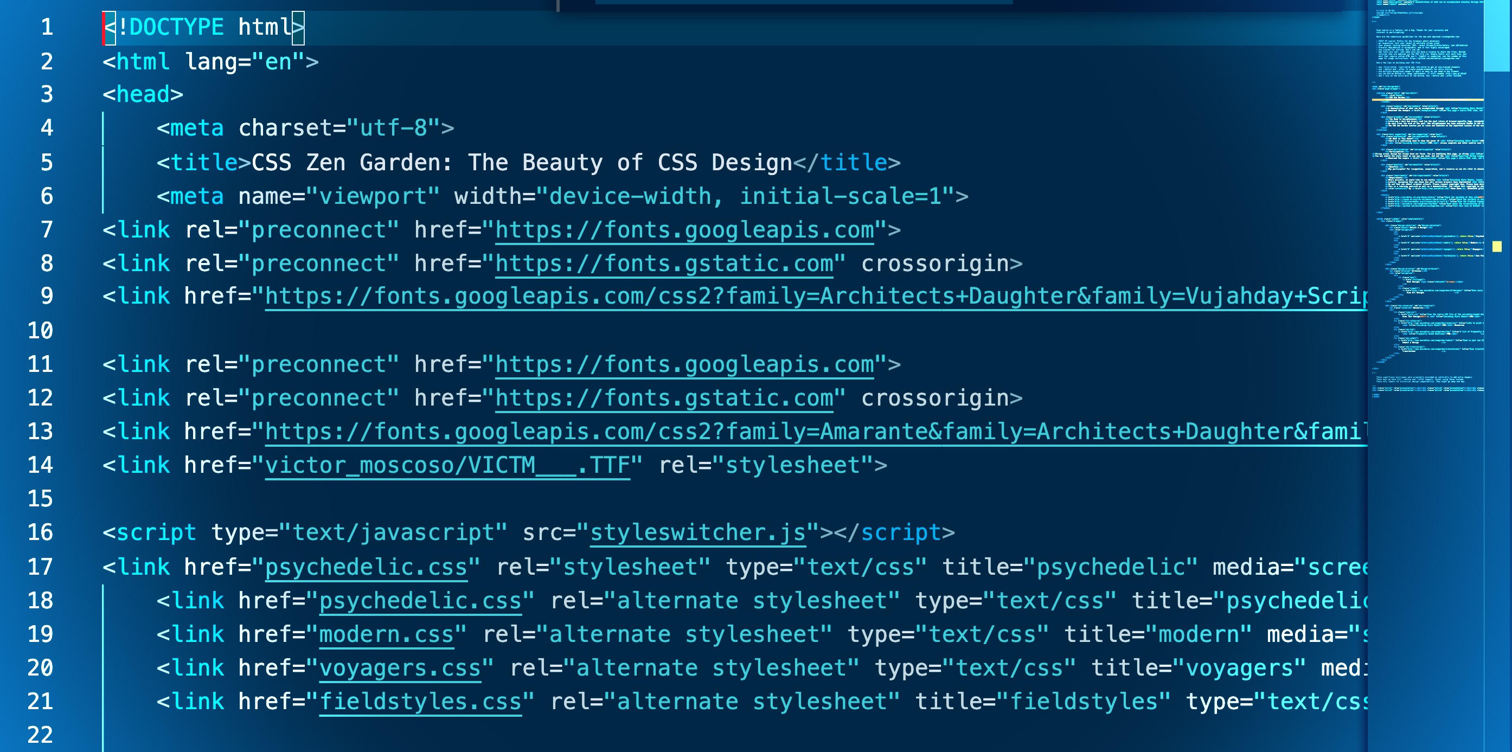Click line number 10 in the gutter
The height and width of the screenshot is (752, 1512).
pyautogui.click(x=41, y=331)
